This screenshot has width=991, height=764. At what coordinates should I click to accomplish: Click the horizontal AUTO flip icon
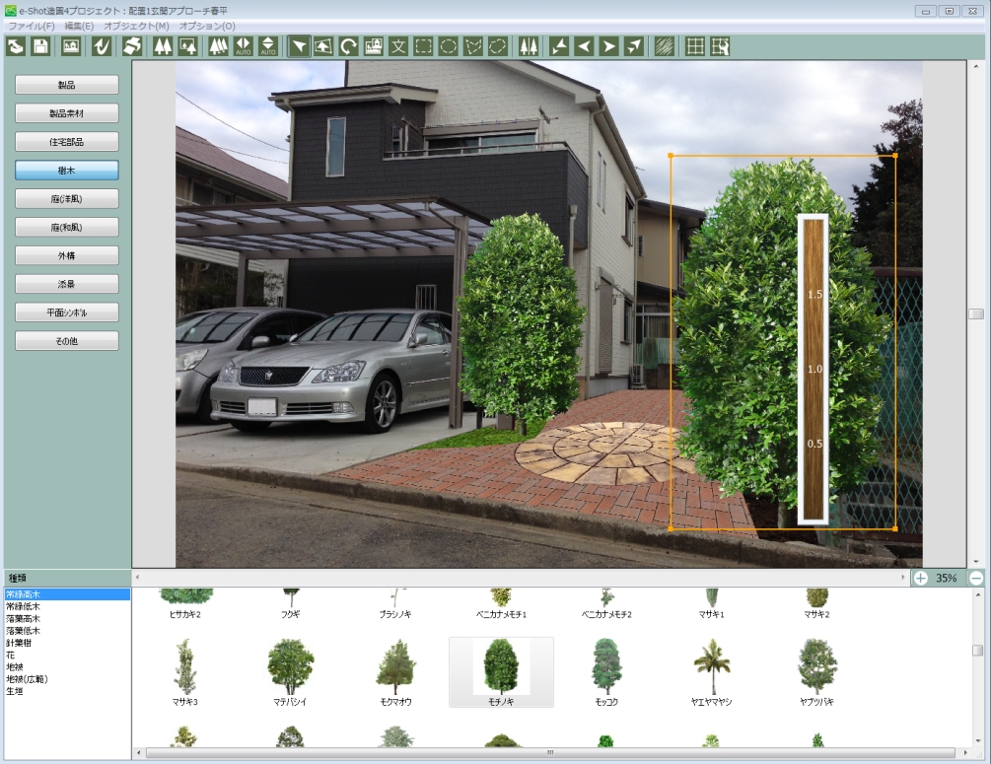(x=244, y=46)
